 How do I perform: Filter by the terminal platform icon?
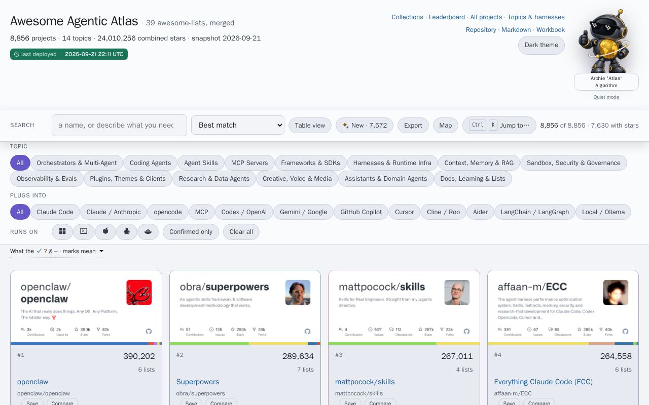pyautogui.click(x=84, y=231)
